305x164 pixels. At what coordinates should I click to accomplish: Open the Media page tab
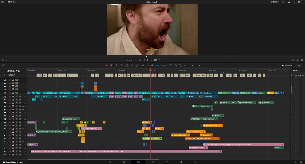point(110,162)
